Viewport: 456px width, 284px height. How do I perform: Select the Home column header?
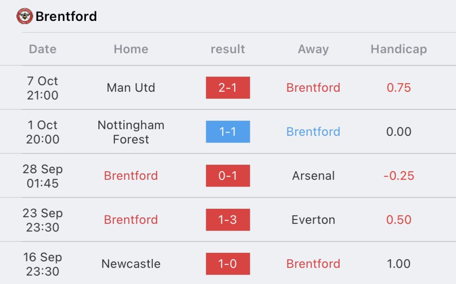131,49
